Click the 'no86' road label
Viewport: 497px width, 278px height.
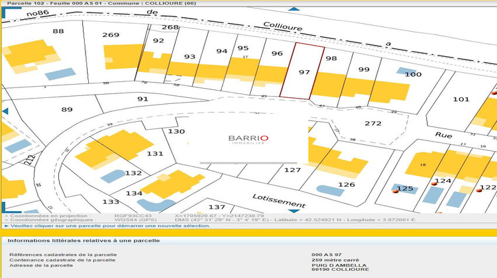tap(38, 13)
